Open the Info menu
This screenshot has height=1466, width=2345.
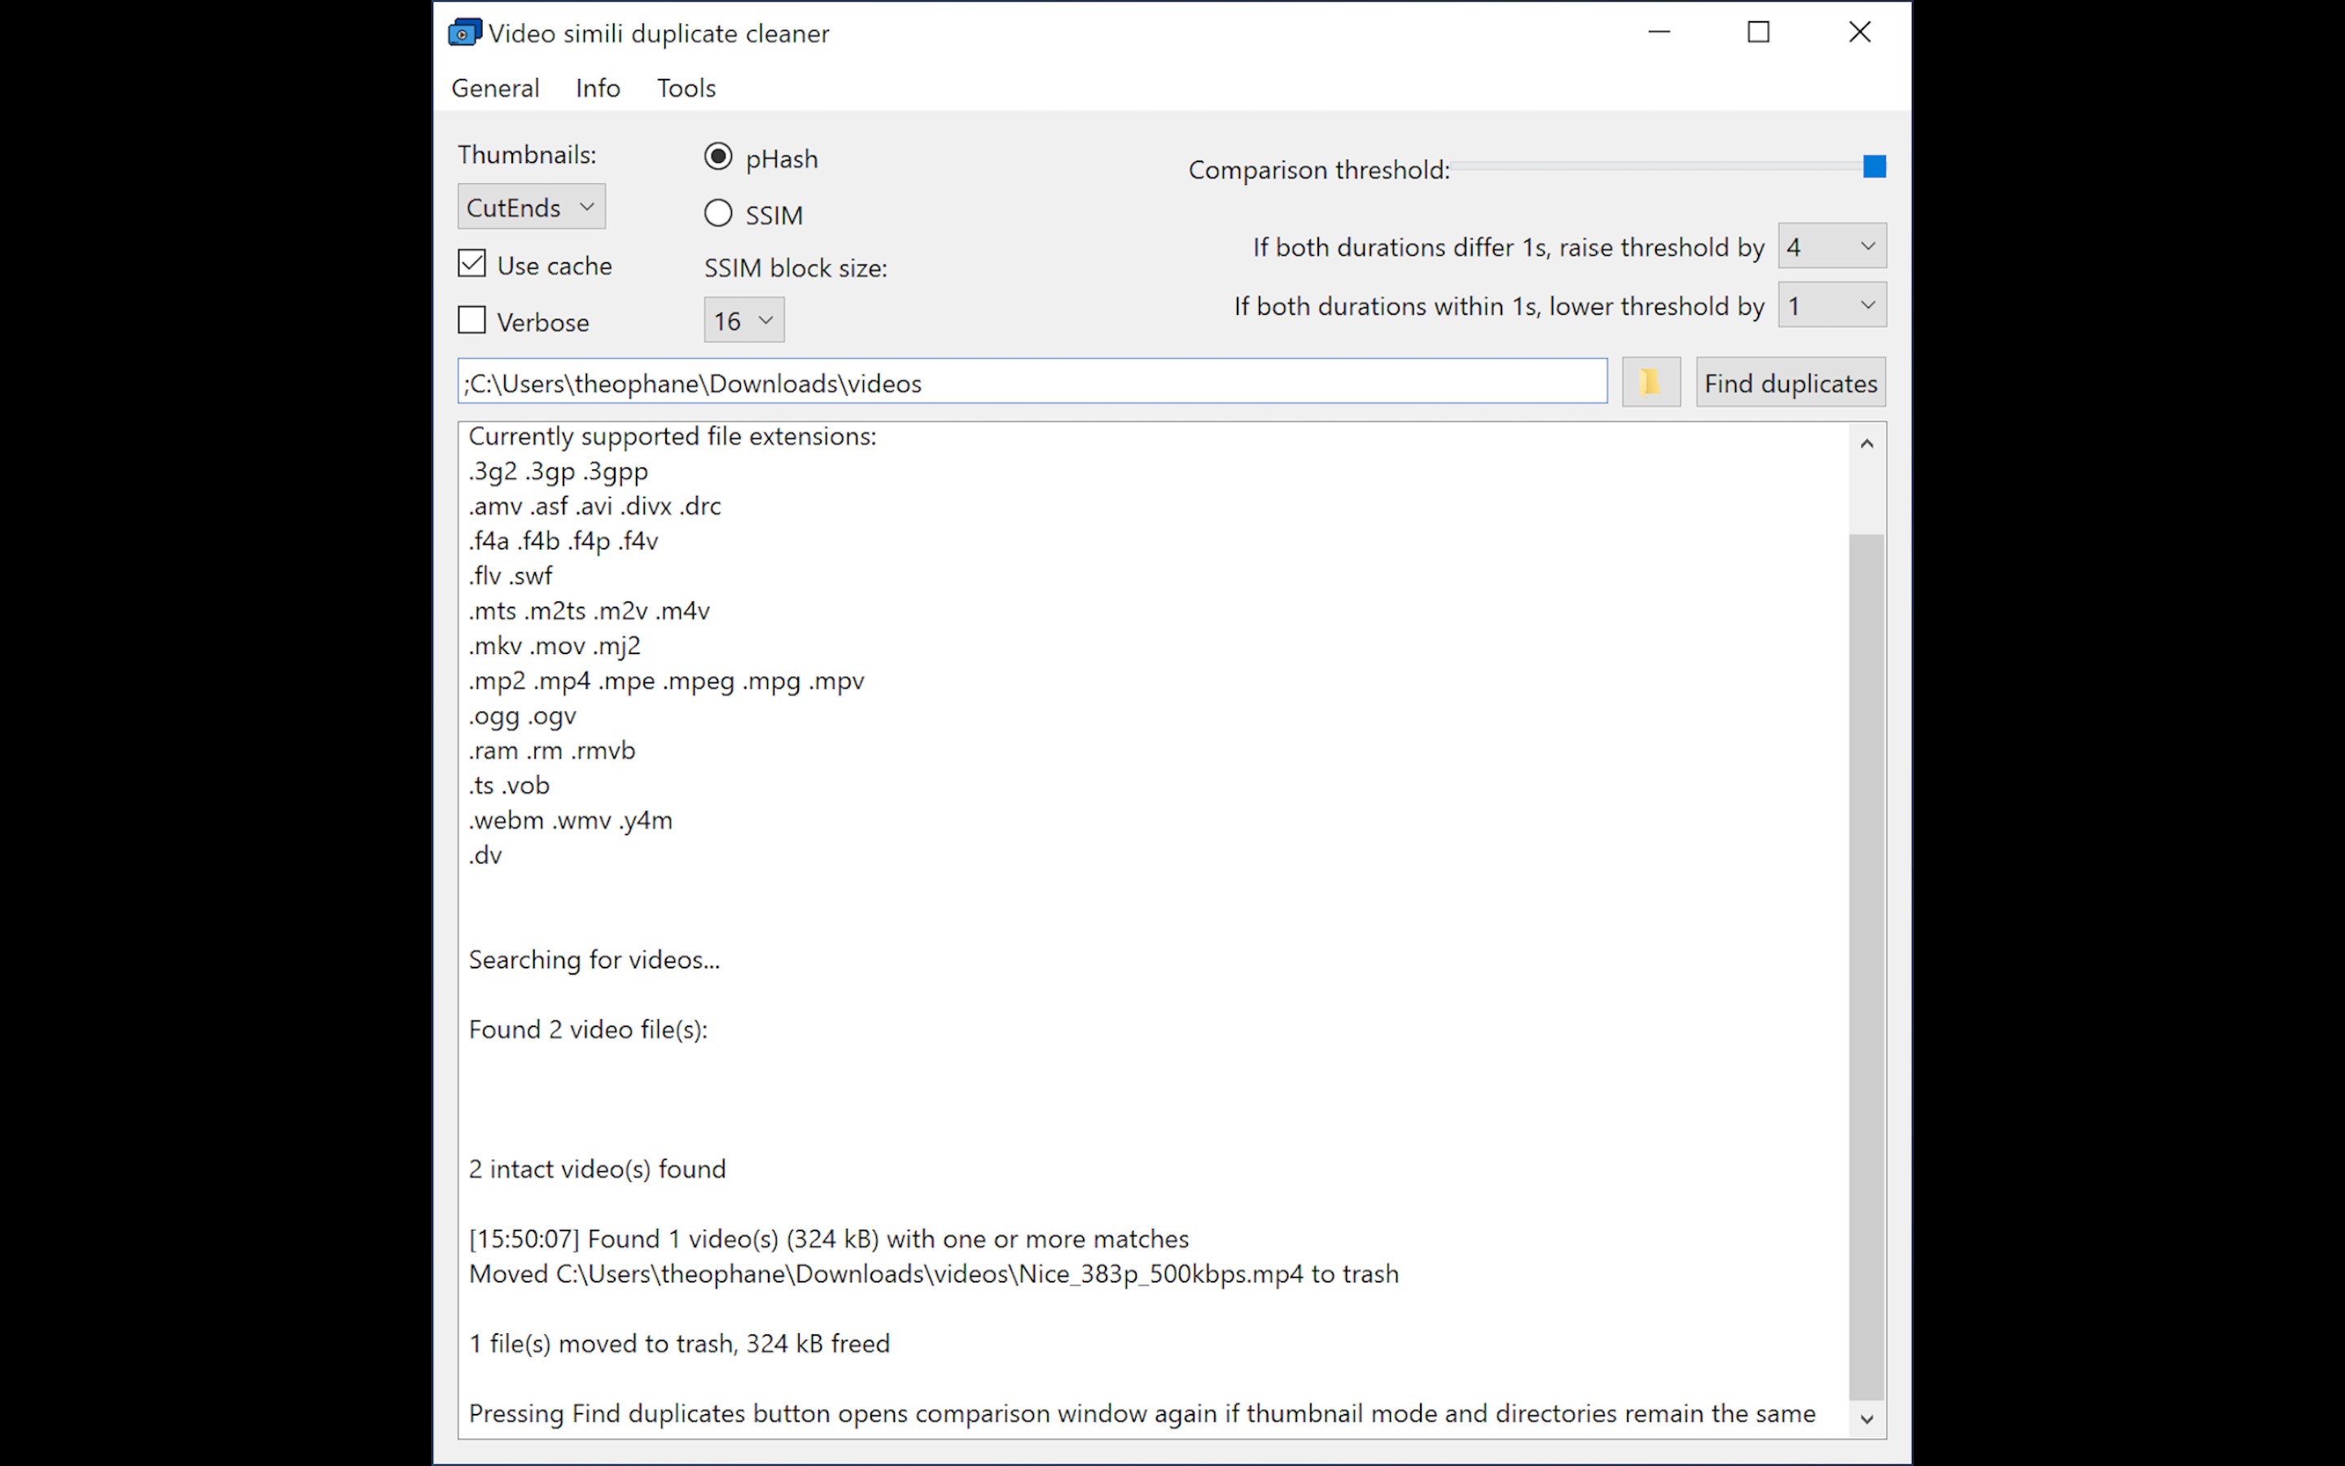597,87
